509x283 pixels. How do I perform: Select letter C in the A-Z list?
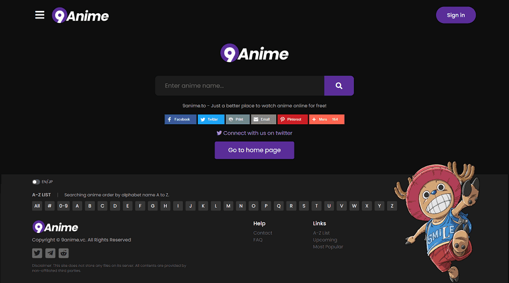click(102, 206)
